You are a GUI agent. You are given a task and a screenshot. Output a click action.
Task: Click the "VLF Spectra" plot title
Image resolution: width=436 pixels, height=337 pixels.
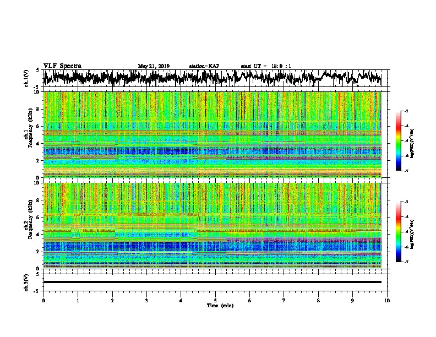pos(62,66)
